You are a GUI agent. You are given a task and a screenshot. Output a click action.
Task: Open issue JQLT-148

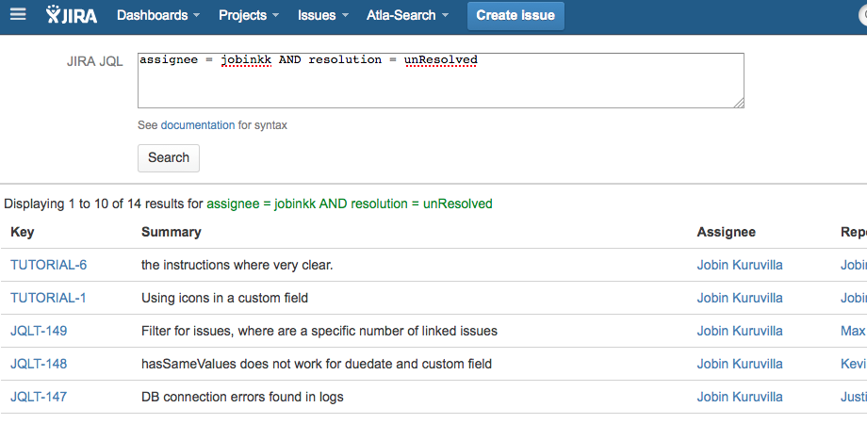[x=39, y=364]
